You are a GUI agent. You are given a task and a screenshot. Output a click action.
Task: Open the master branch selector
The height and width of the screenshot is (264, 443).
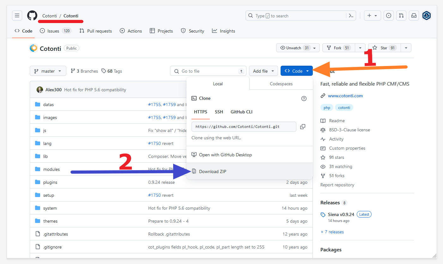(48, 71)
